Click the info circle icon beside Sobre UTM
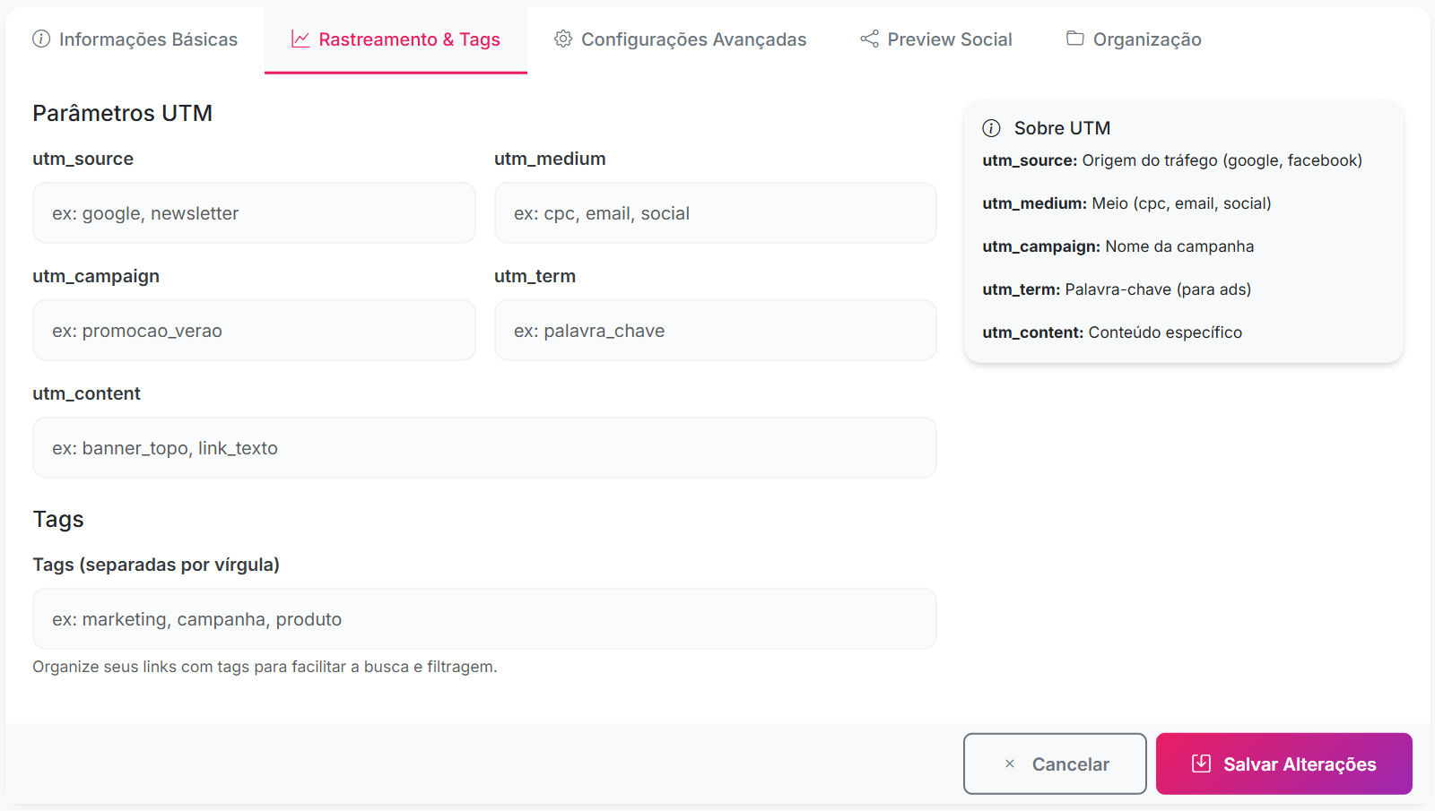 (991, 128)
